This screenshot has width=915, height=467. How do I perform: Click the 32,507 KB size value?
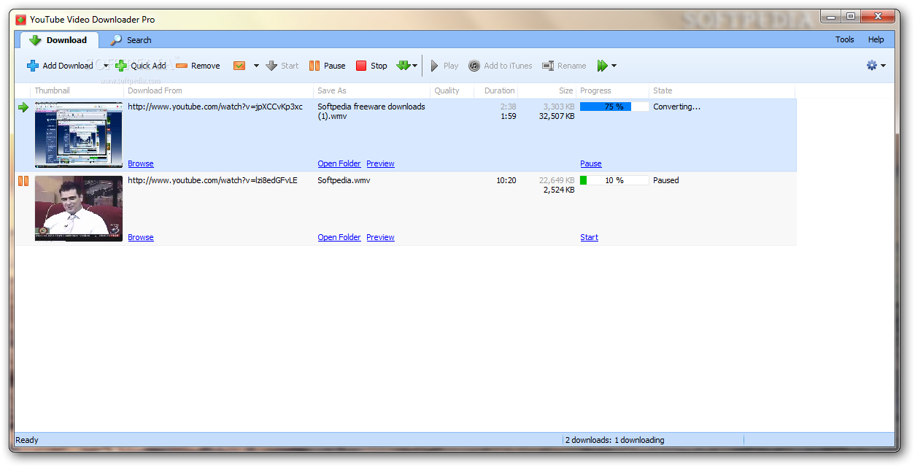point(557,116)
